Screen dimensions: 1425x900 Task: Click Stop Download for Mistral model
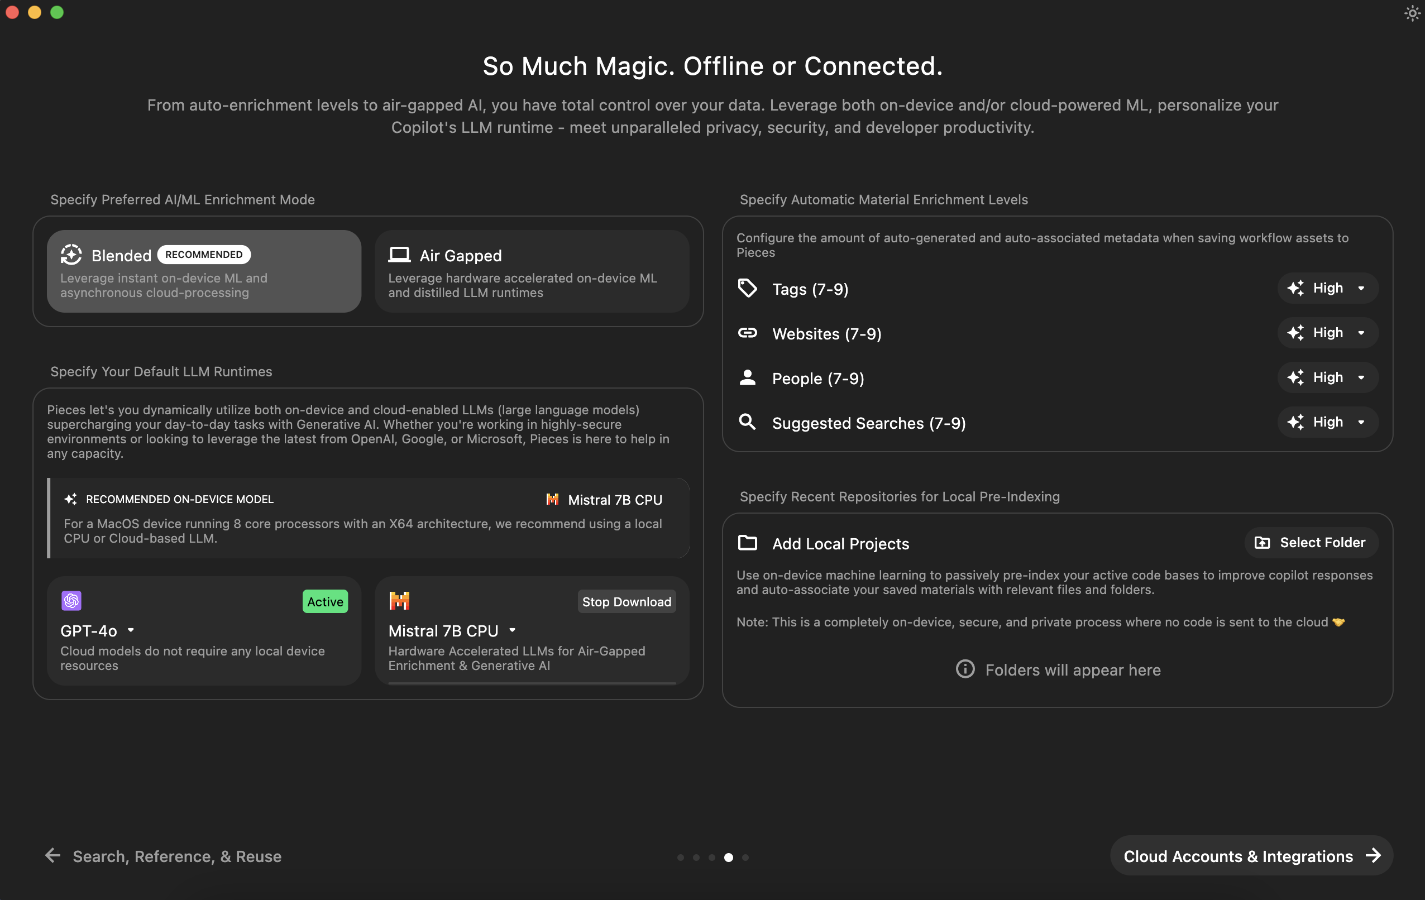click(x=626, y=601)
